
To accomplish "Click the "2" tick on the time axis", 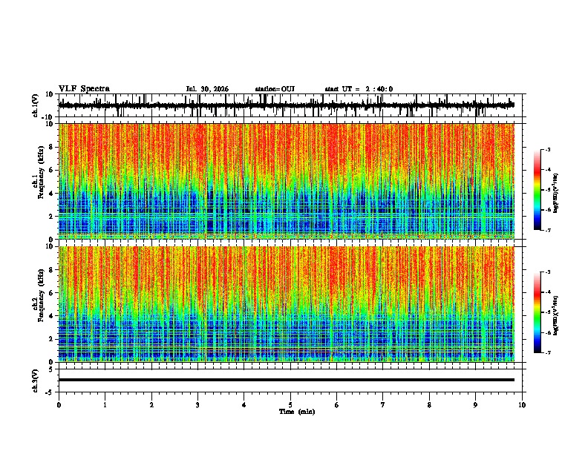I will [151, 405].
